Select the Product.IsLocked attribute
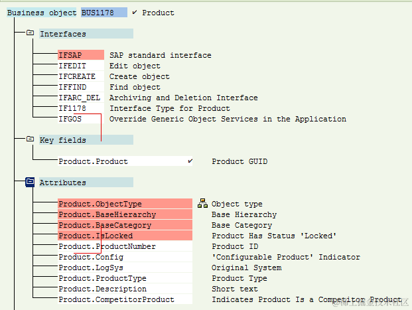 coord(125,236)
